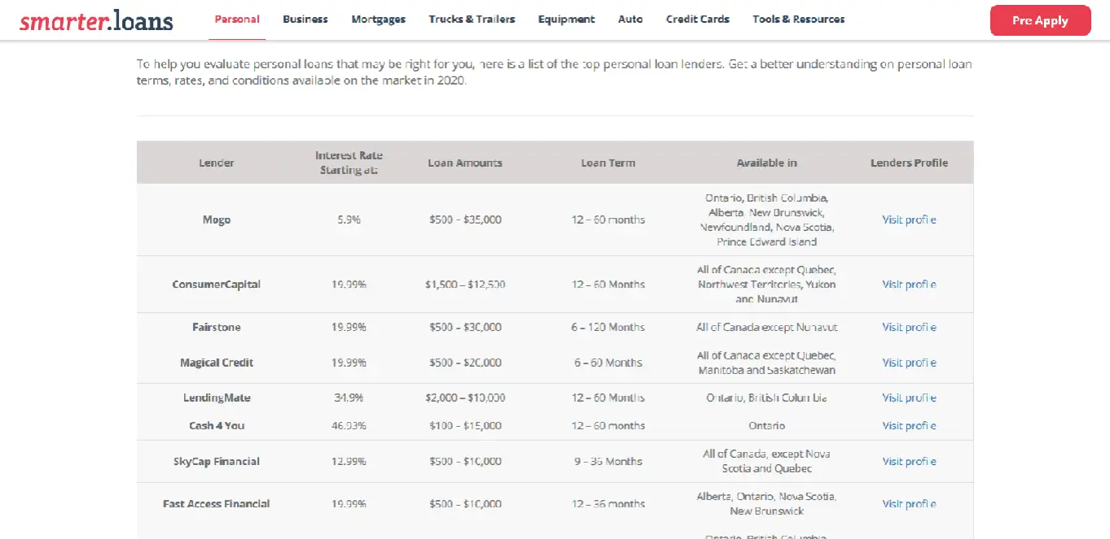Select the Magical Credit lender name

click(x=217, y=363)
